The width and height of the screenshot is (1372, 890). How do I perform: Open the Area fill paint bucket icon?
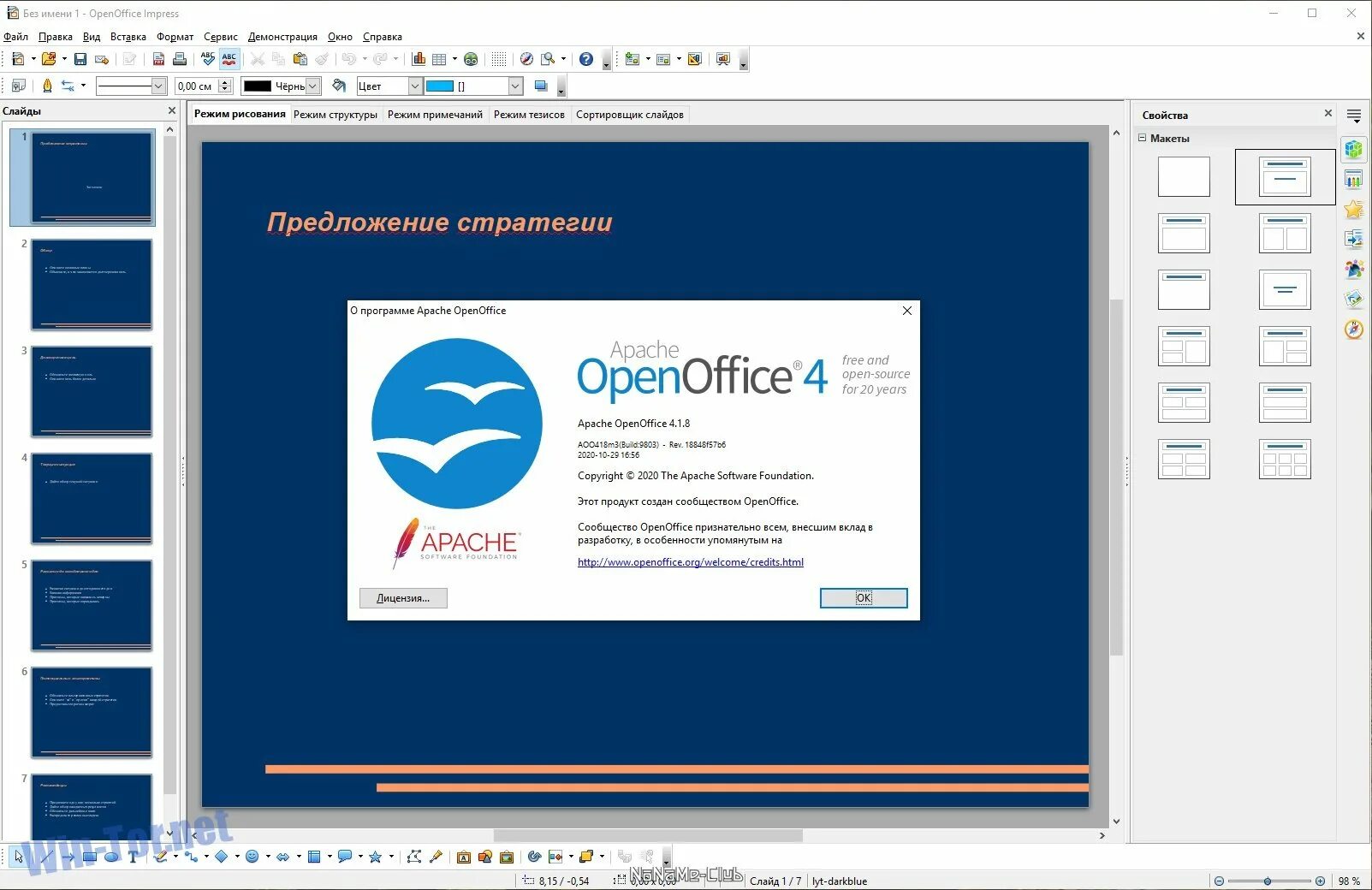click(339, 86)
